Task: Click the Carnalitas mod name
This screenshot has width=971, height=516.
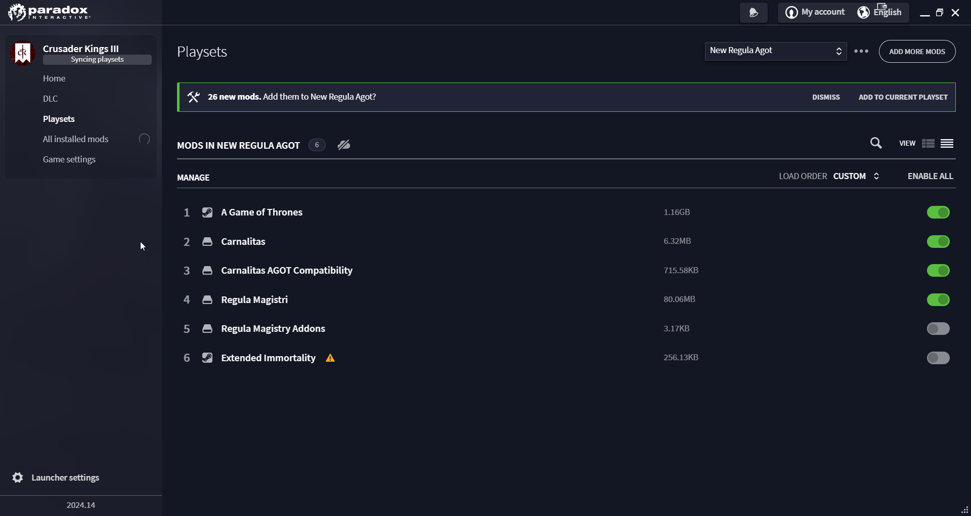Action: 243,242
